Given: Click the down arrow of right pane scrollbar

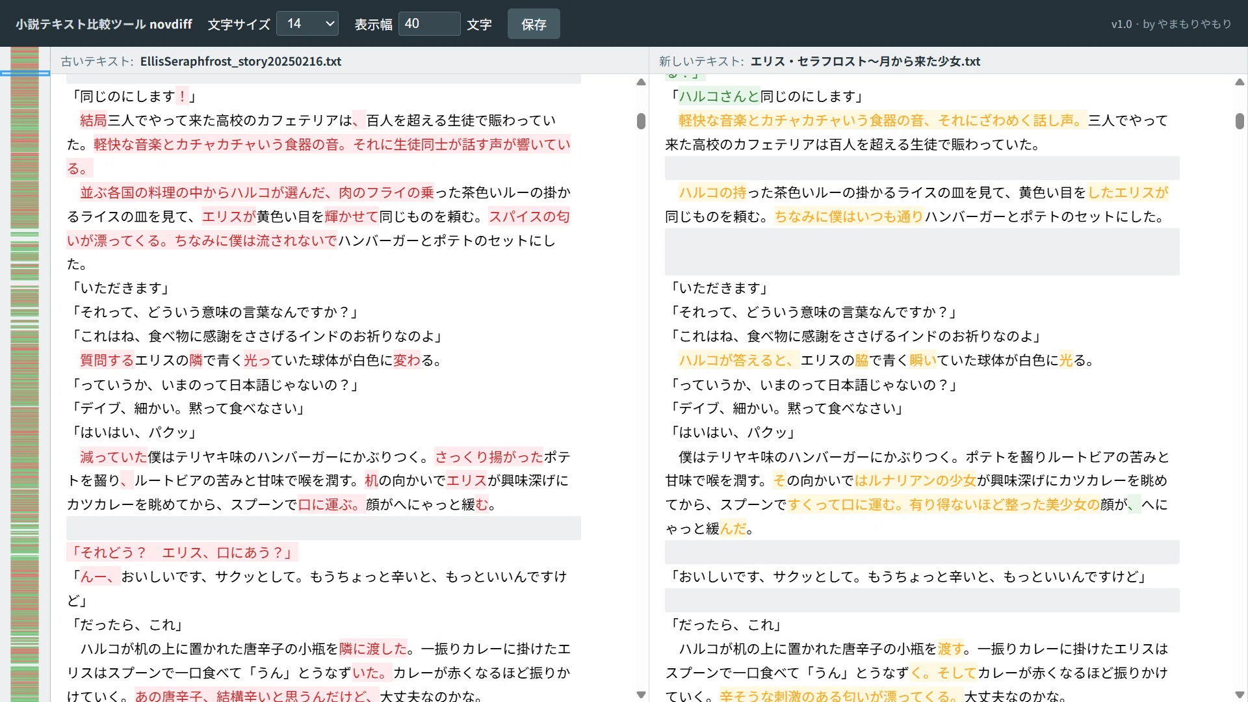Looking at the screenshot, I should pyautogui.click(x=1240, y=694).
